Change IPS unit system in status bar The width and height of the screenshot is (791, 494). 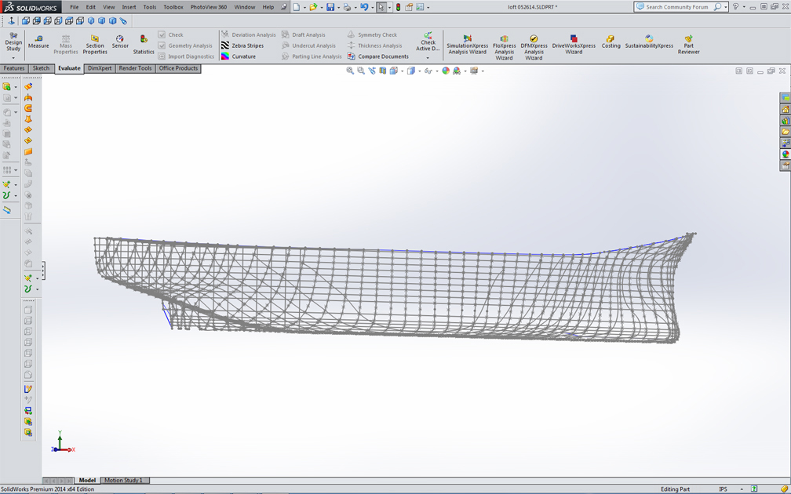click(x=723, y=489)
